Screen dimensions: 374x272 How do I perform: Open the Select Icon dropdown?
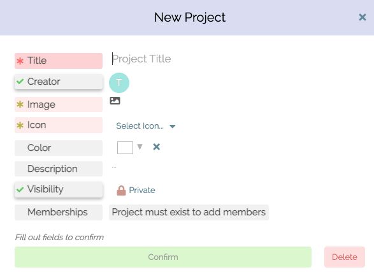[x=146, y=126]
